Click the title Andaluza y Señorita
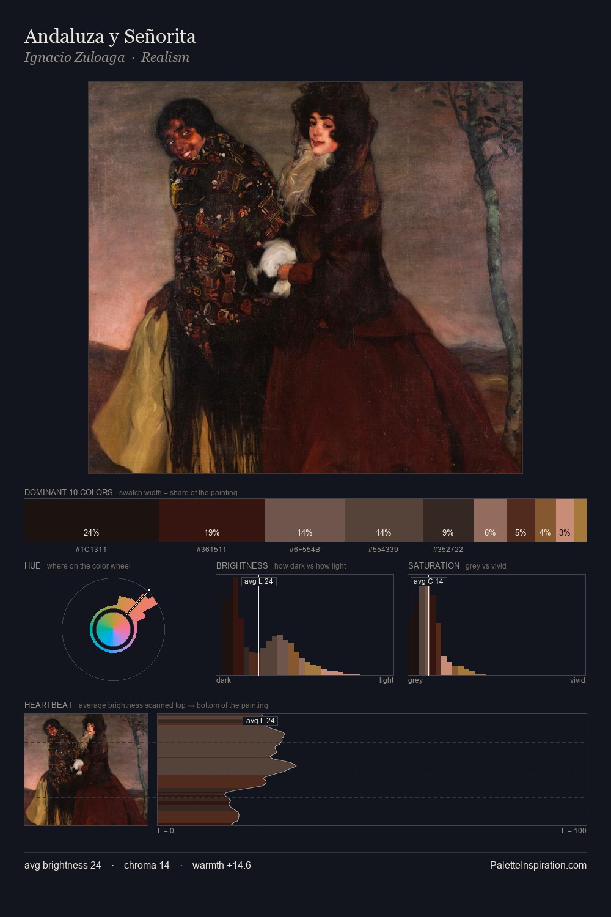Screen dimensions: 611x917 (110, 36)
